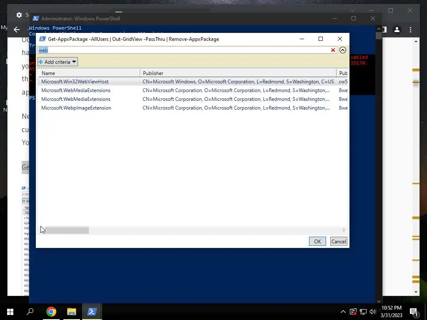The image size is (427, 320).
Task: Open File Explorer from the taskbar
Action: [x=71, y=312]
